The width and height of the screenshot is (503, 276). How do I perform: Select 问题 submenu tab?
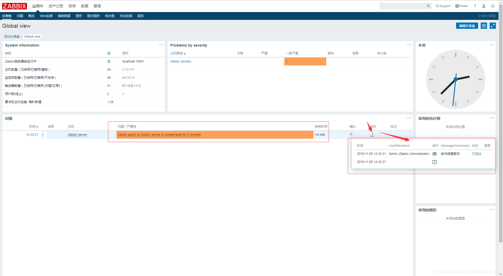click(x=20, y=16)
